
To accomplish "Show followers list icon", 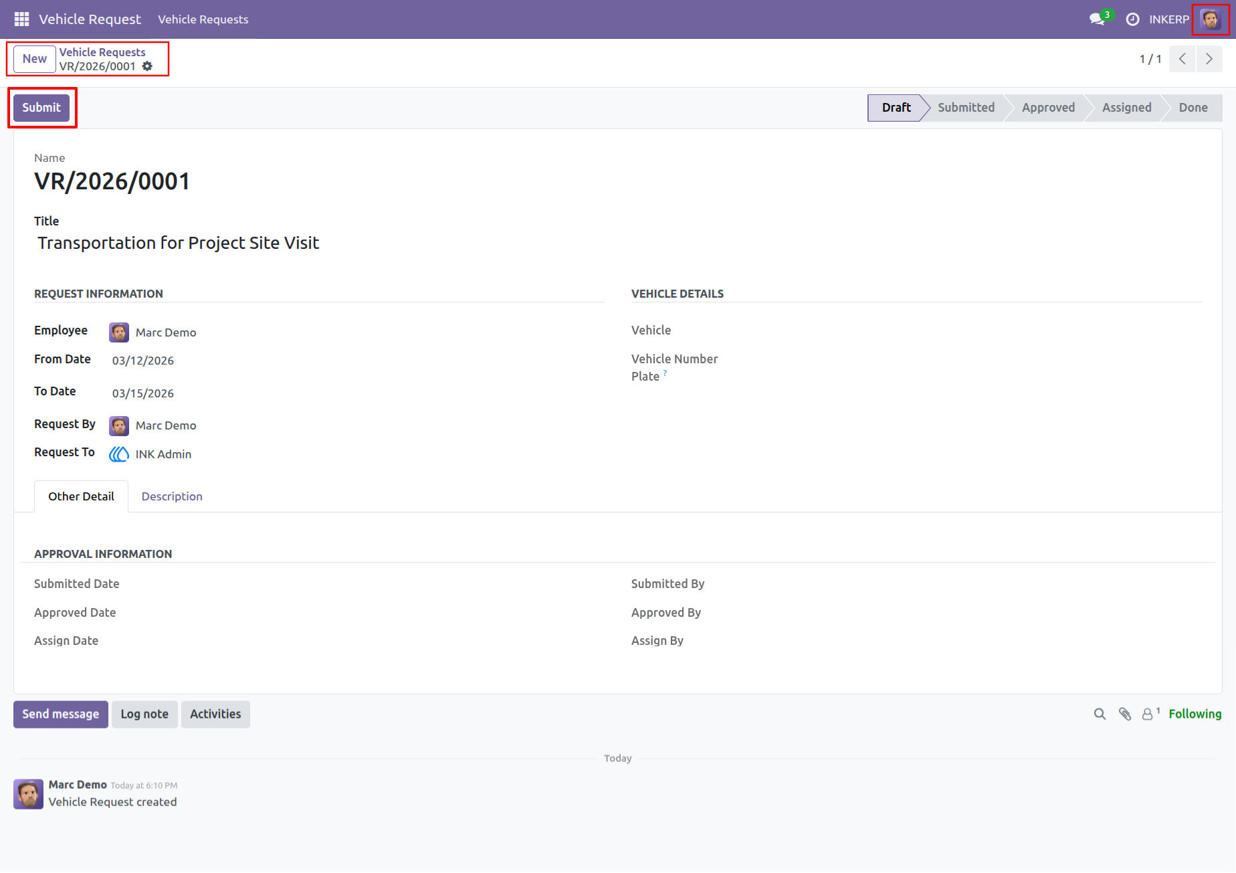I will click(x=1150, y=714).
